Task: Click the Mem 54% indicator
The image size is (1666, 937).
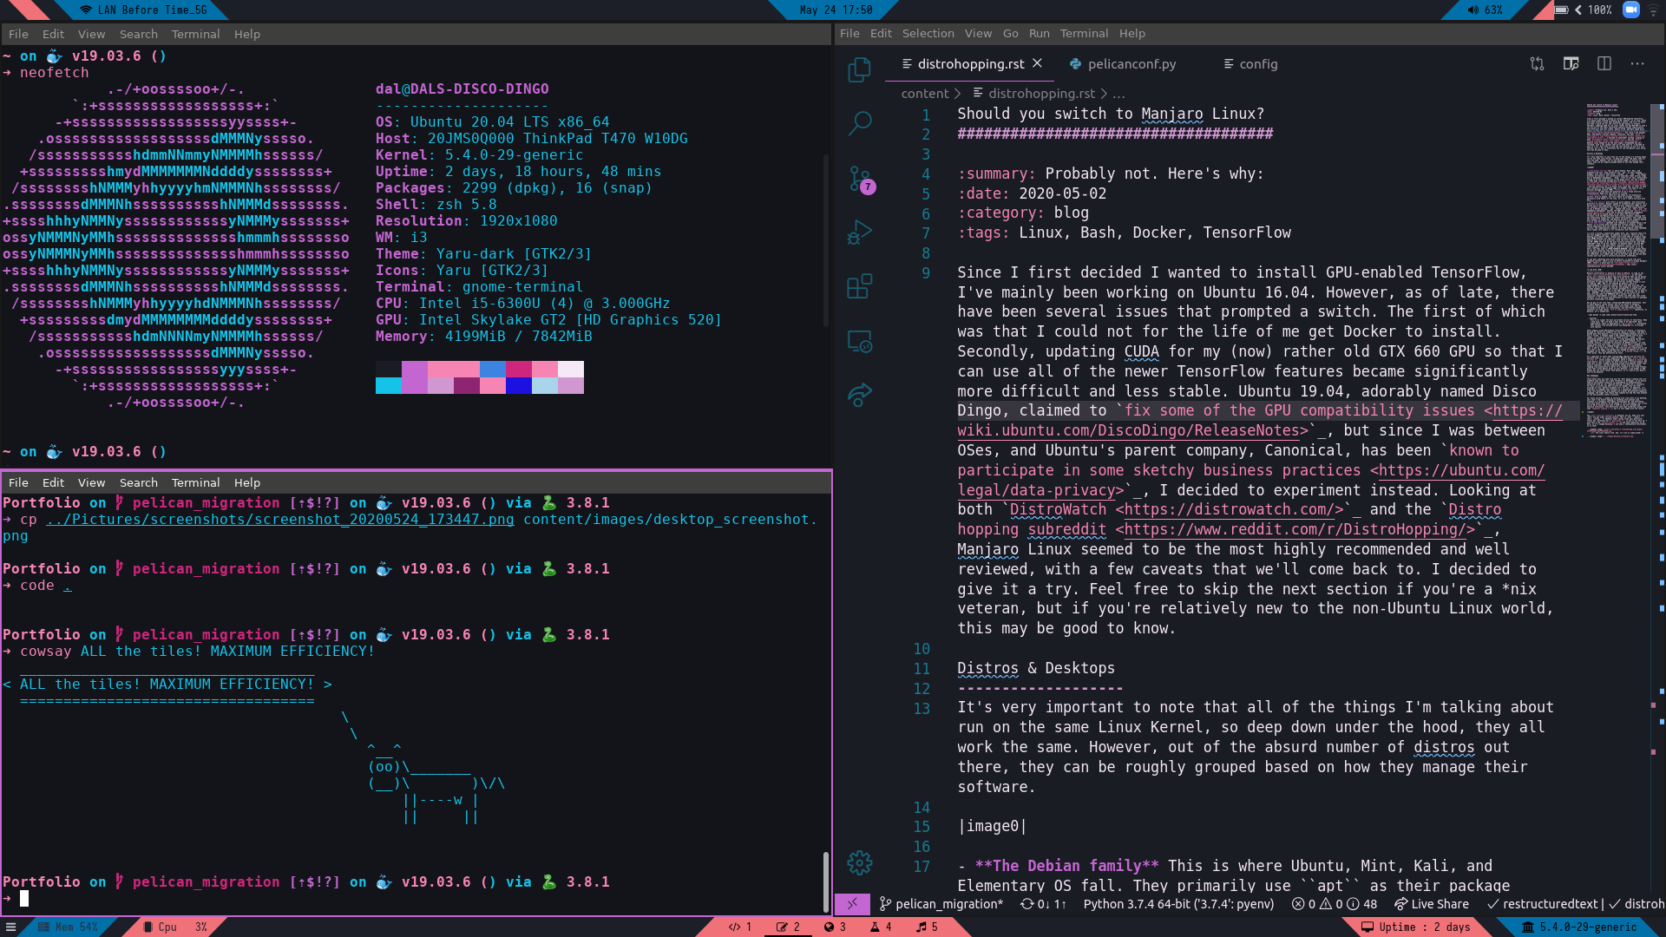Action: (68, 927)
